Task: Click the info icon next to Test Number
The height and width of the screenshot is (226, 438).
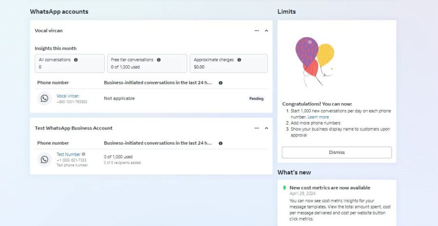Action: click(x=83, y=154)
